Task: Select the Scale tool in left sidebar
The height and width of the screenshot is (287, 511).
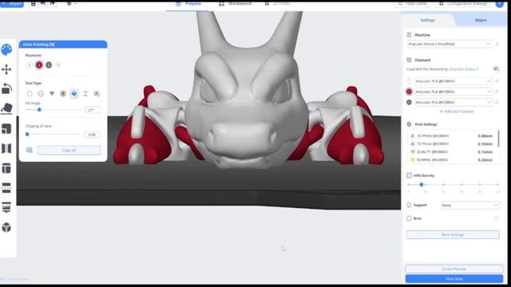Action: tap(6, 129)
